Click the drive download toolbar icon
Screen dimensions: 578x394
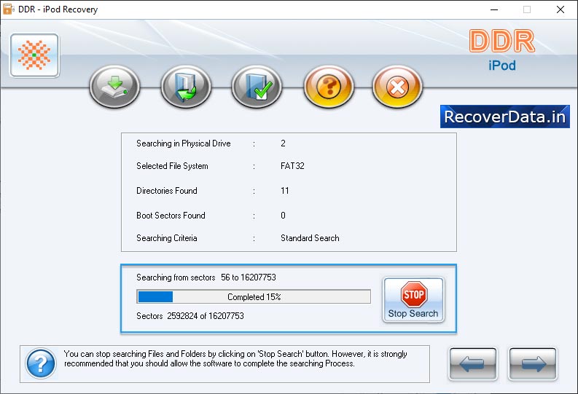[x=114, y=87]
